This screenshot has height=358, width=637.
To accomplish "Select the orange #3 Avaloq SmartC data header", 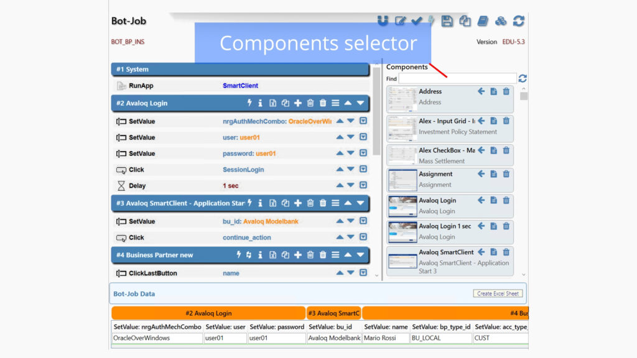I will pyautogui.click(x=334, y=313).
